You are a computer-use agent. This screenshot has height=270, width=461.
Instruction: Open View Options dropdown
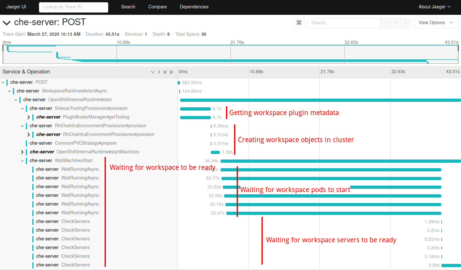coord(435,23)
